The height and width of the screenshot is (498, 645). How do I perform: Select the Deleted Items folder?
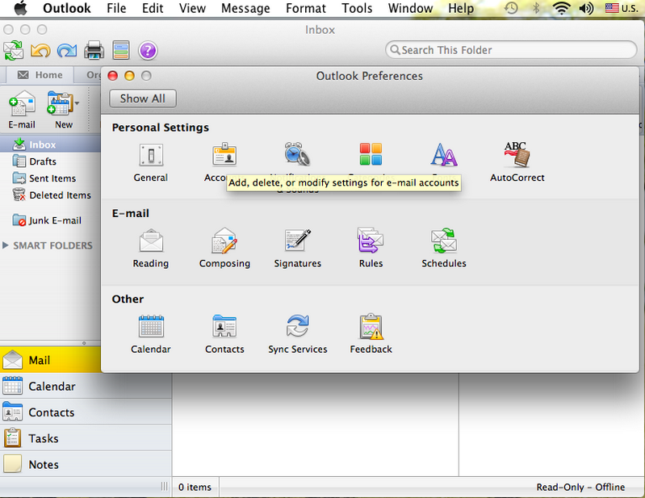pyautogui.click(x=50, y=195)
